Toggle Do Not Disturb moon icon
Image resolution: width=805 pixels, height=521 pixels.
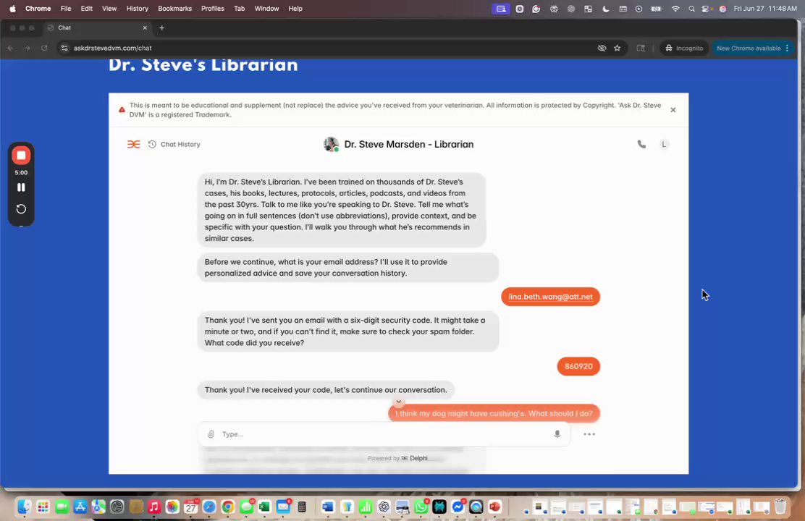(x=606, y=9)
